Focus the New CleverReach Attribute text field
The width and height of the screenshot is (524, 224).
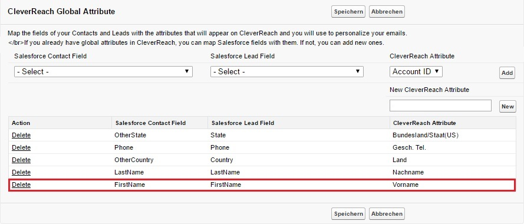[x=440, y=106]
